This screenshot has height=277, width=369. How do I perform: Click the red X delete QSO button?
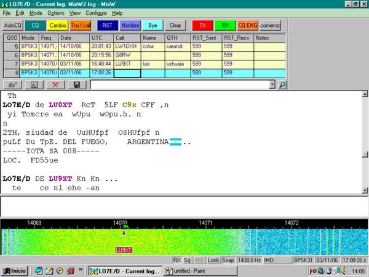click(x=55, y=85)
